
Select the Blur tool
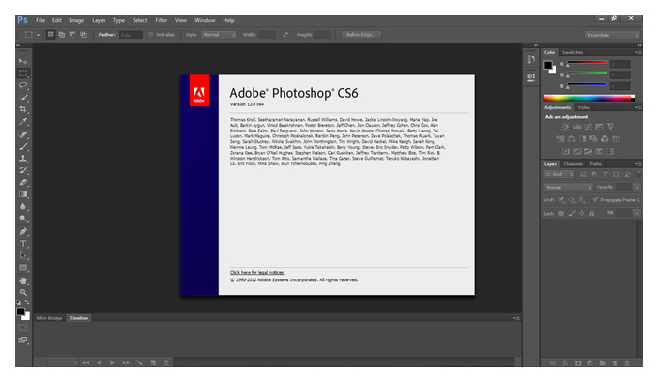pyautogui.click(x=23, y=207)
